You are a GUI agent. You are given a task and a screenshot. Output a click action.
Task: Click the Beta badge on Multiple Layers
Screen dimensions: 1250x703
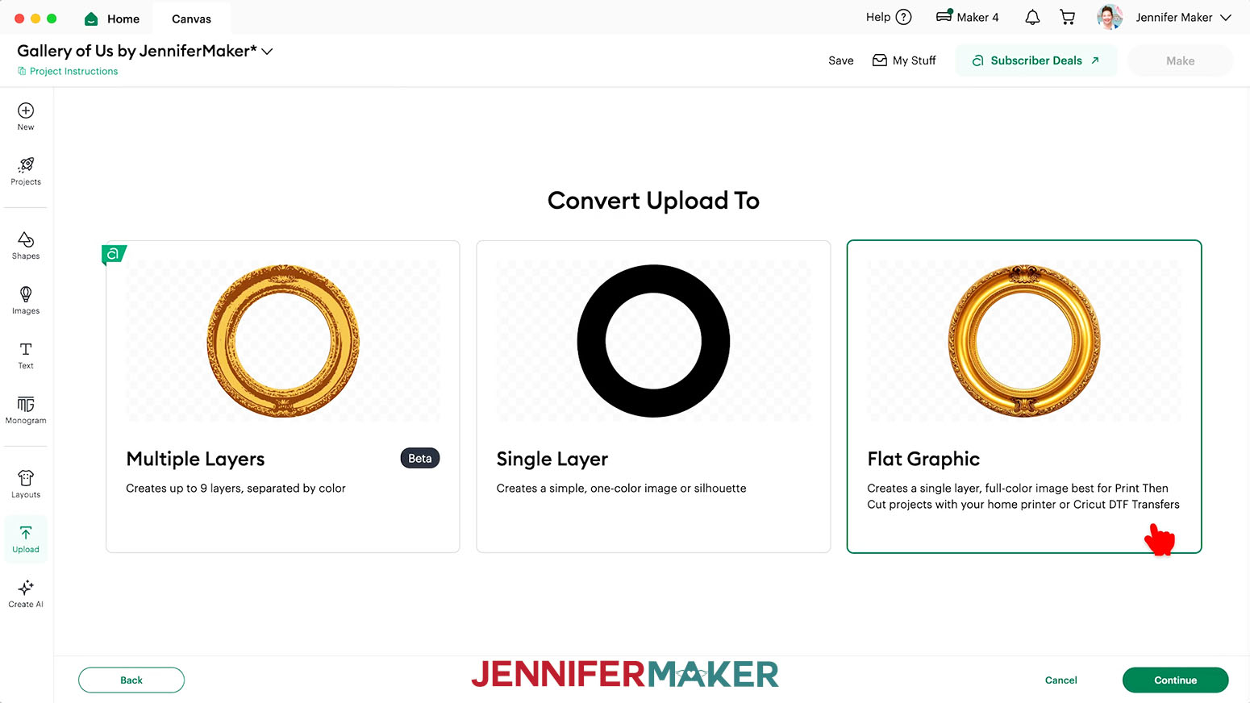point(420,458)
